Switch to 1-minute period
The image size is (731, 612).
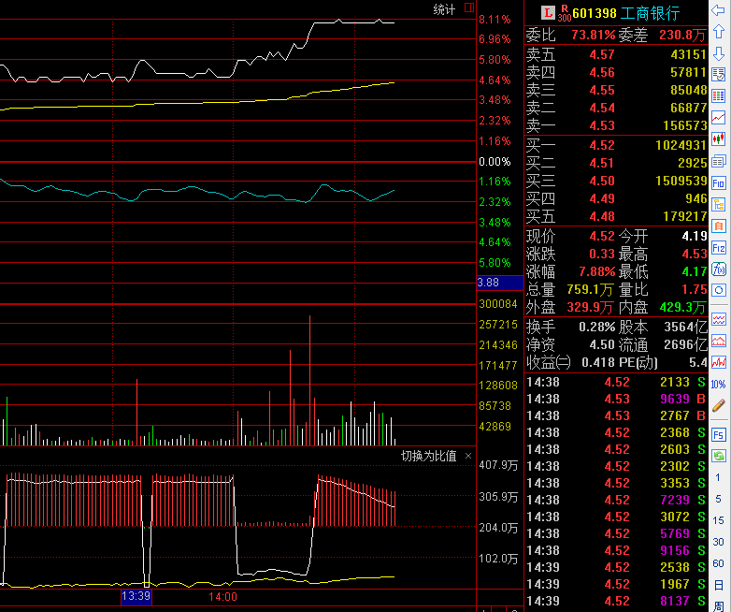coord(719,478)
